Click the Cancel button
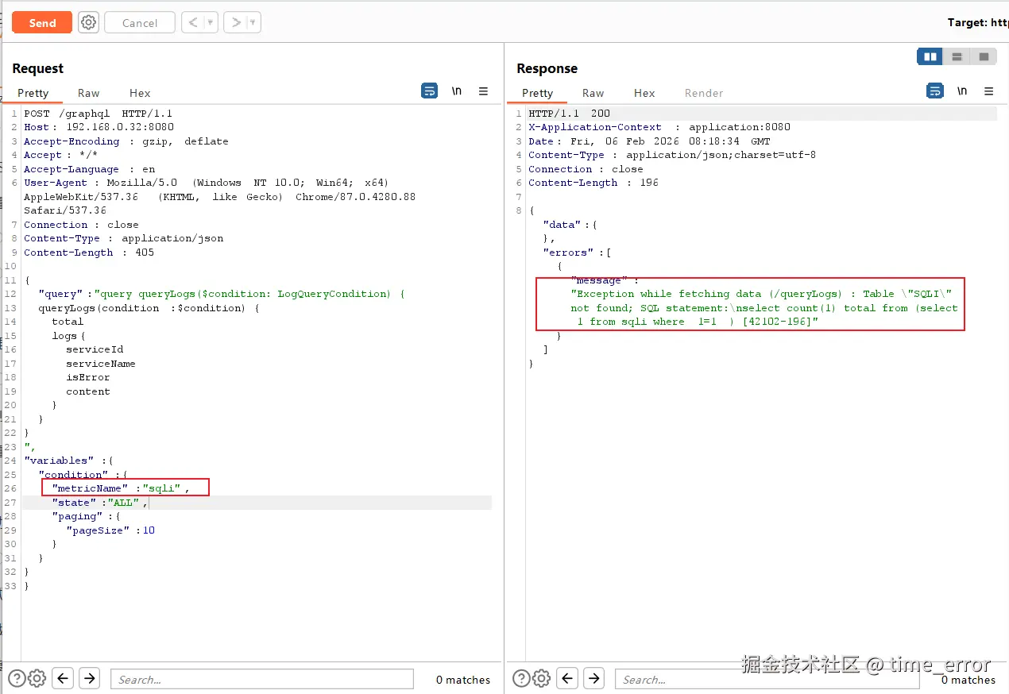This screenshot has height=694, width=1009. point(140,22)
